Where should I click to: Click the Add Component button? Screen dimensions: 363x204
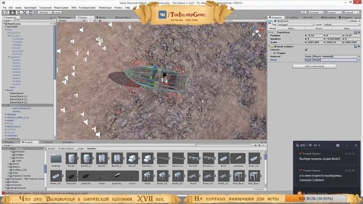pyautogui.click(x=314, y=66)
